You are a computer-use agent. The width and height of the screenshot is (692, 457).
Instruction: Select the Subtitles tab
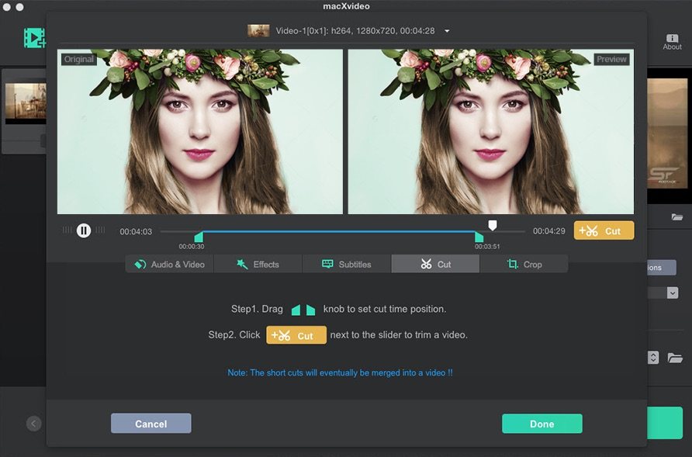point(346,265)
